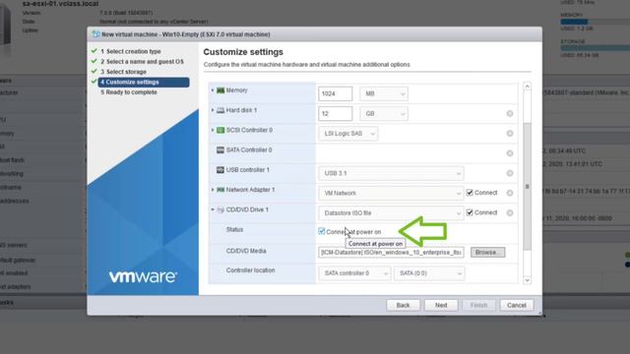Click the Next button
Image resolution: width=630 pixels, height=354 pixels.
tap(441, 305)
